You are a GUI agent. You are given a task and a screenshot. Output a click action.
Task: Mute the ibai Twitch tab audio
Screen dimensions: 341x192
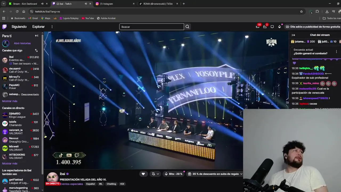coord(86,4)
